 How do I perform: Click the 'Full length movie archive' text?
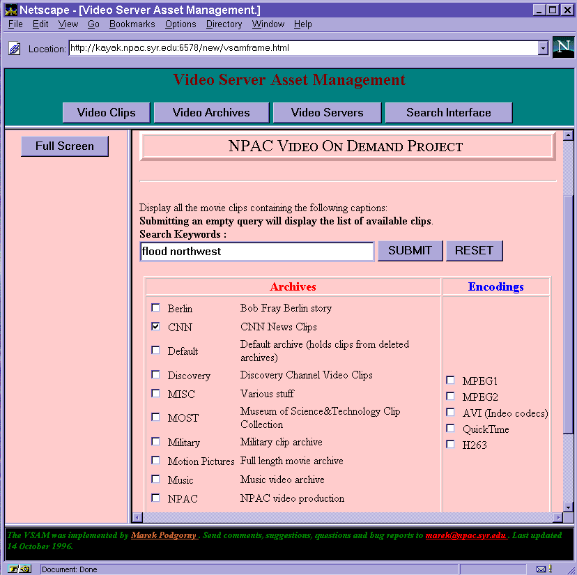tap(291, 461)
